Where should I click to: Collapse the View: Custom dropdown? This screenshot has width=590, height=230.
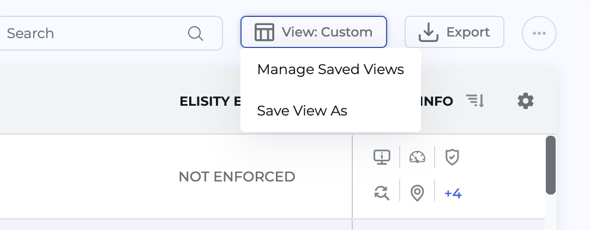314,32
